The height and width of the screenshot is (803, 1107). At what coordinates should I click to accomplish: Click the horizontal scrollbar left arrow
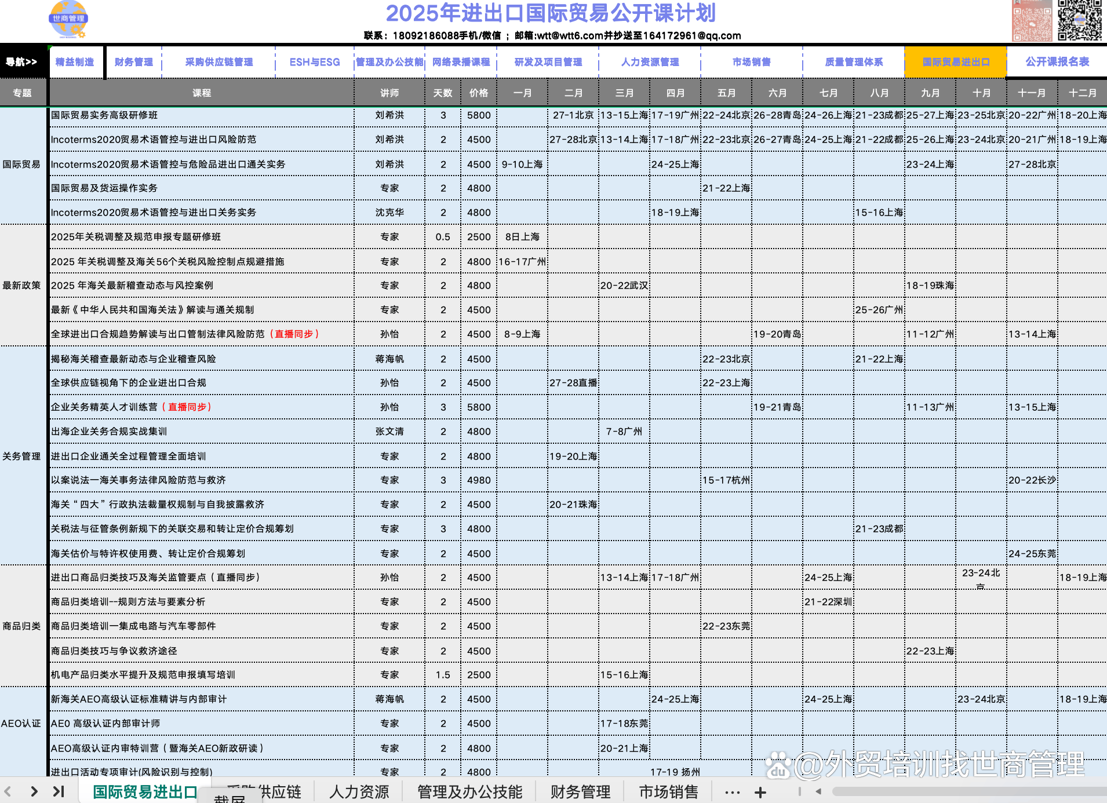point(818,791)
